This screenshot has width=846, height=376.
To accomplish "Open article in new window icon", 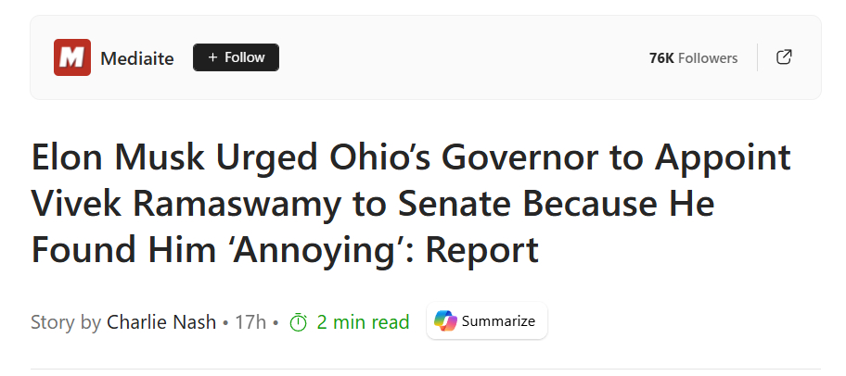I will click(784, 57).
